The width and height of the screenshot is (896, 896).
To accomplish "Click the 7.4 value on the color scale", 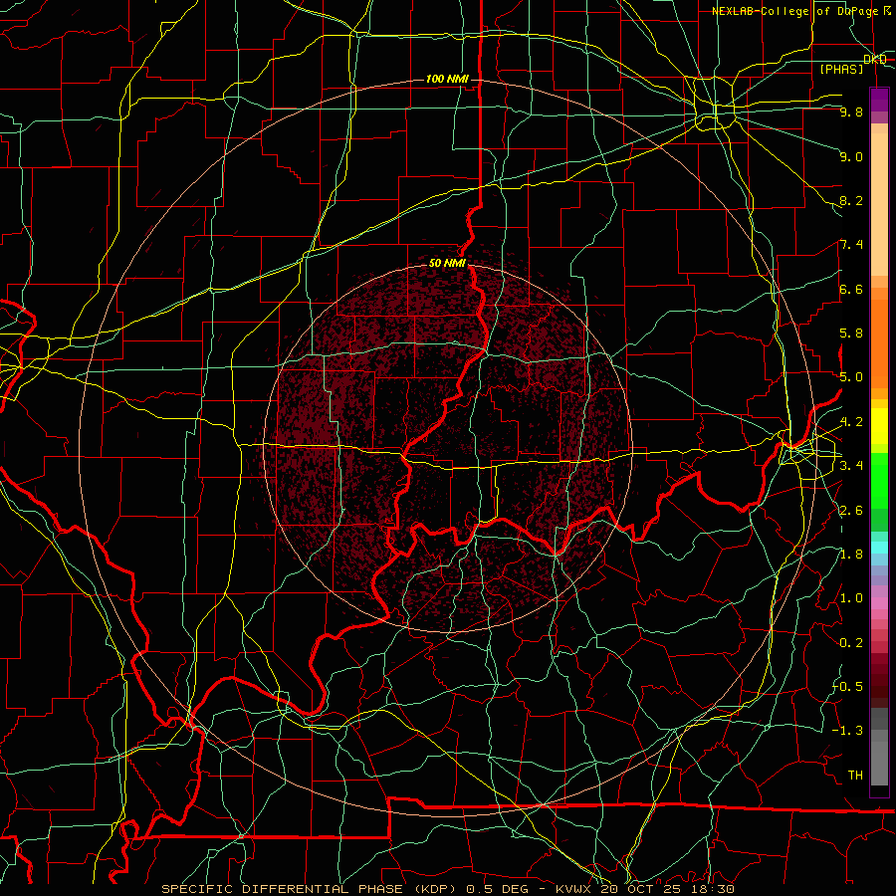I will 851,245.
